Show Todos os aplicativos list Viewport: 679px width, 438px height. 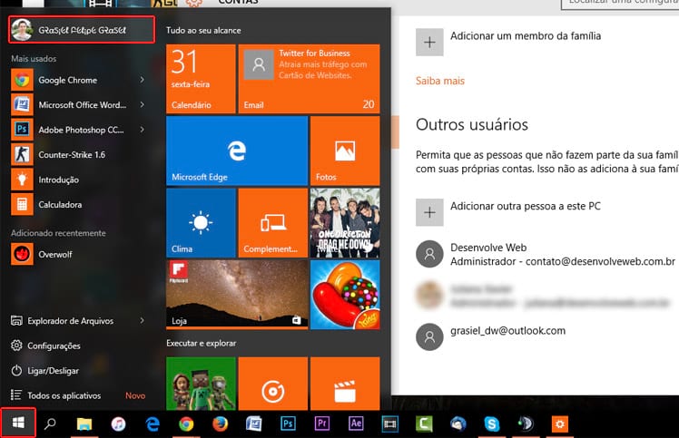pos(56,395)
